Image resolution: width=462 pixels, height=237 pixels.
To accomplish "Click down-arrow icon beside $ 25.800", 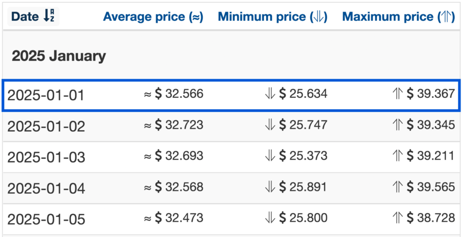I will click(x=270, y=218).
